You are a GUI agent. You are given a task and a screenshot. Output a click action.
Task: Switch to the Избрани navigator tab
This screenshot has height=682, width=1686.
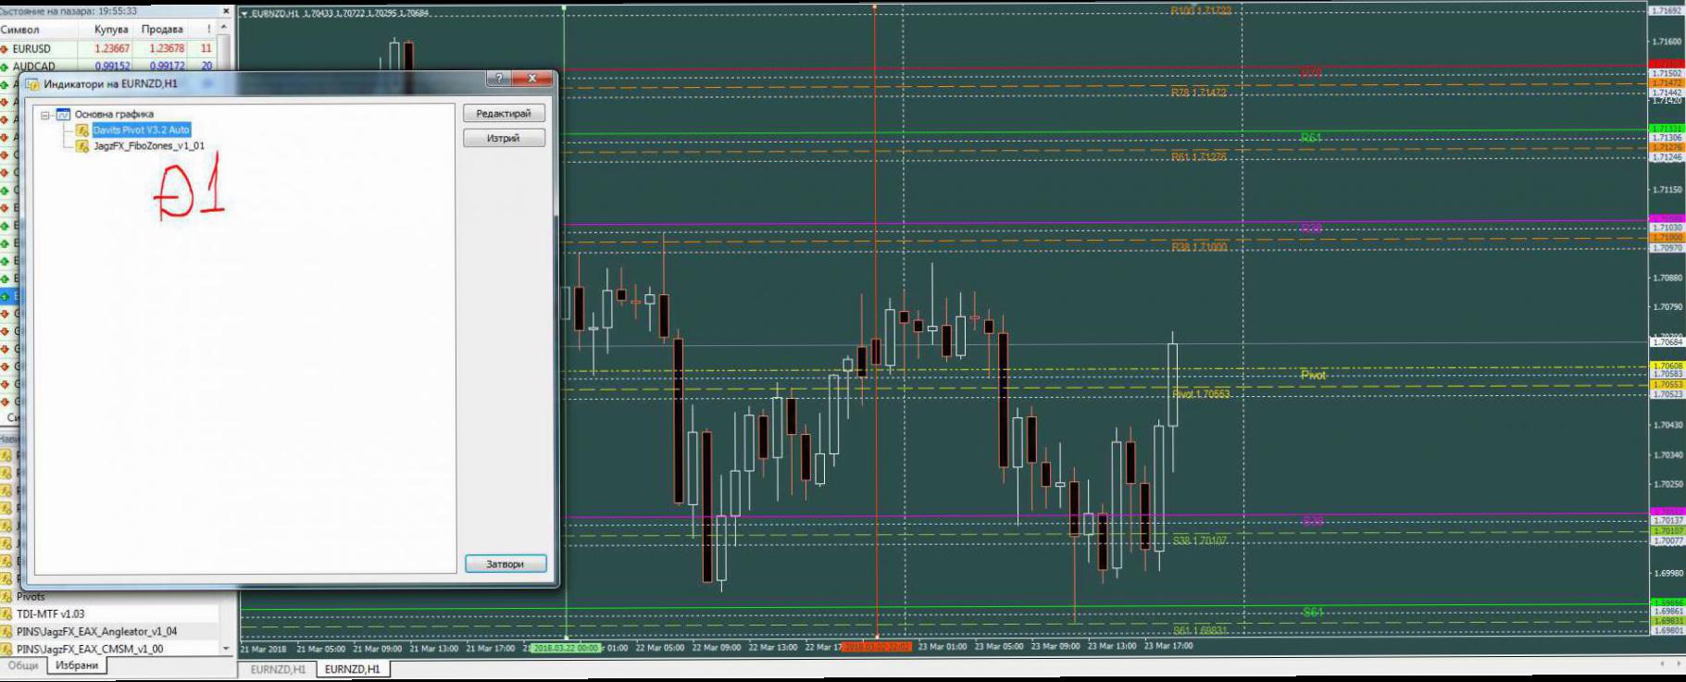(x=77, y=665)
